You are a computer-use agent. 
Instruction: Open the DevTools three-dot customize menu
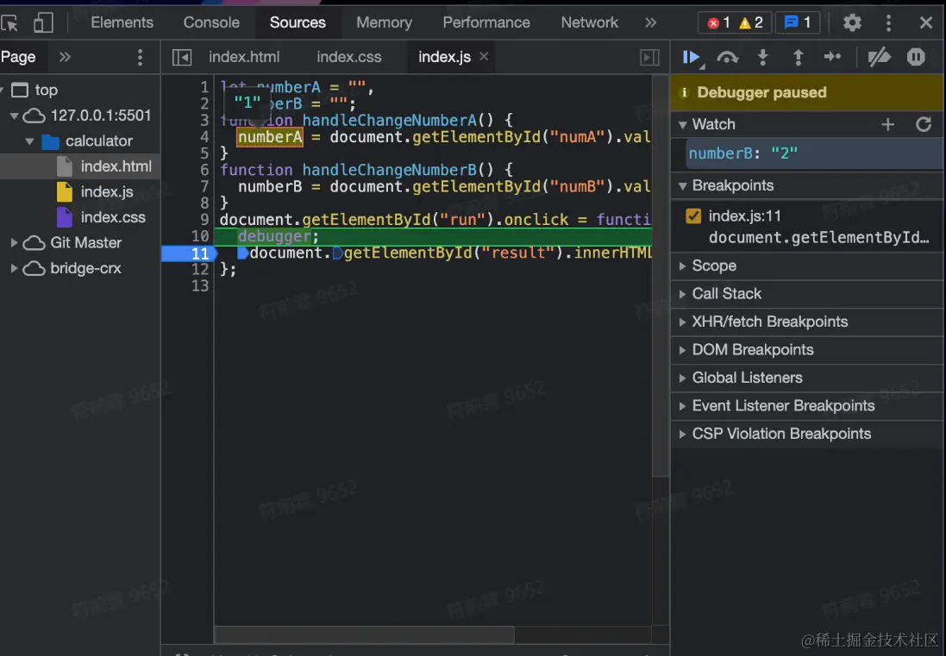(x=888, y=23)
